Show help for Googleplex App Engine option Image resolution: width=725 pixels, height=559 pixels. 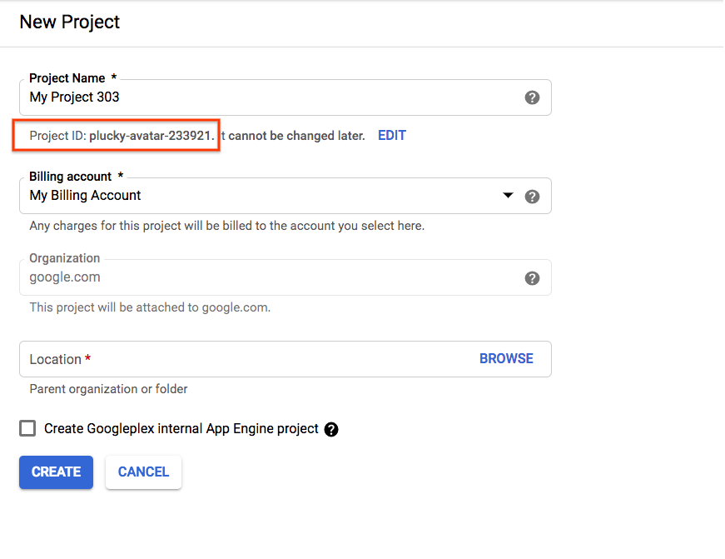(331, 430)
